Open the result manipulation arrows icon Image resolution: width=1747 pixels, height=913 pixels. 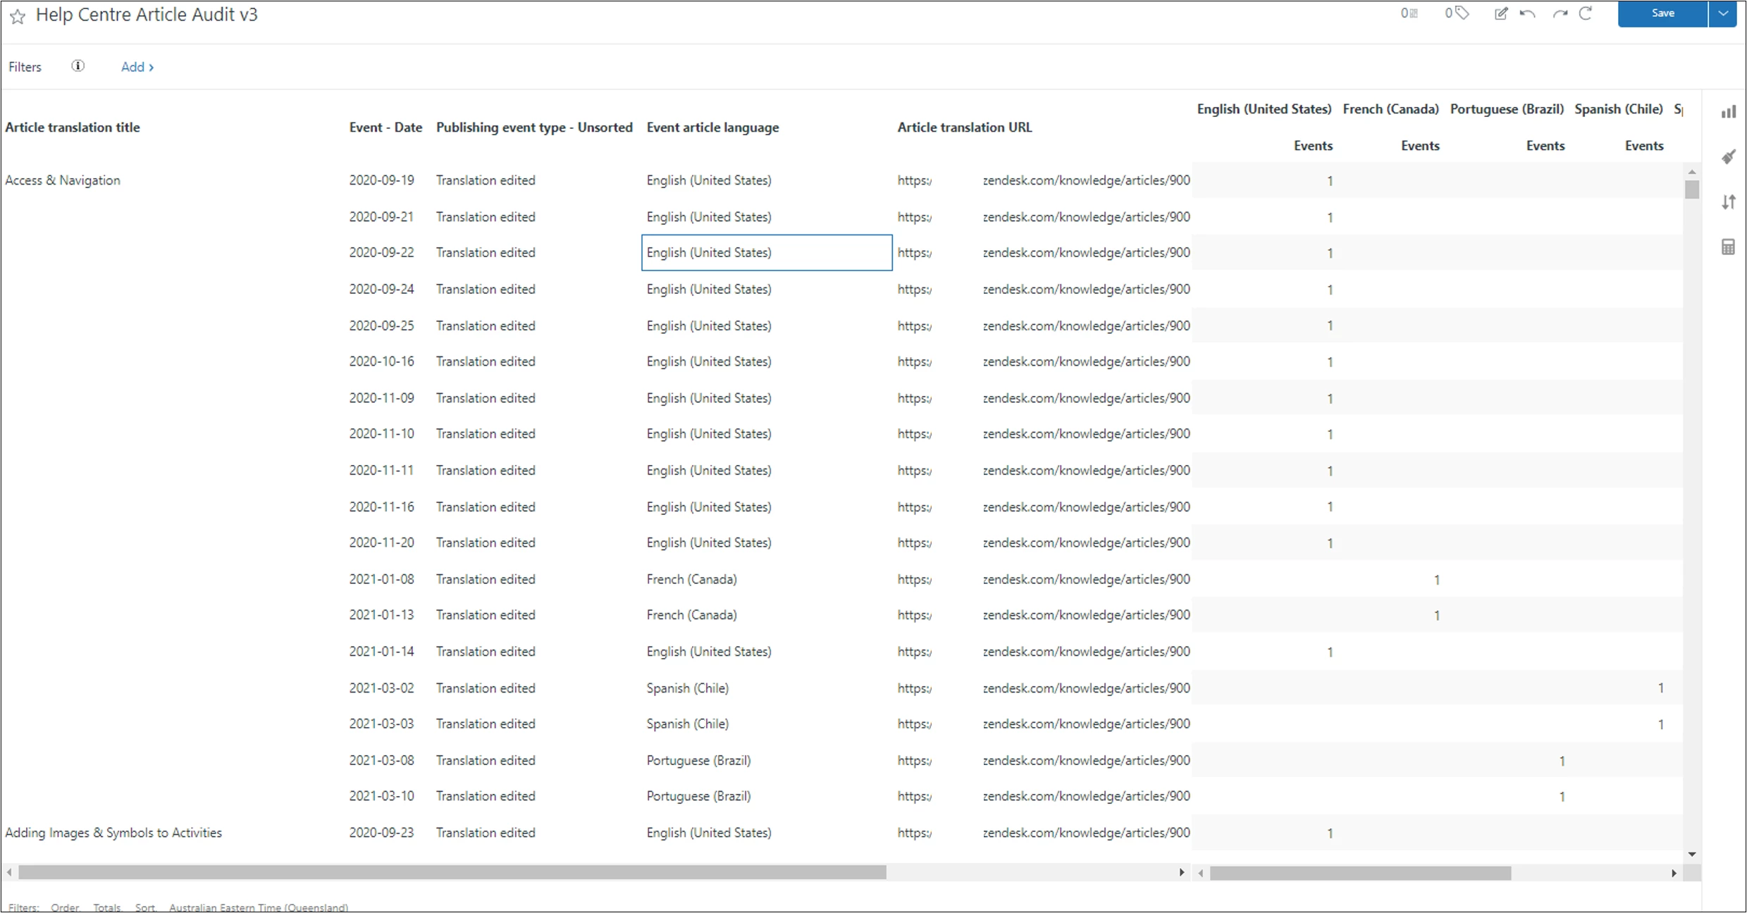point(1728,202)
